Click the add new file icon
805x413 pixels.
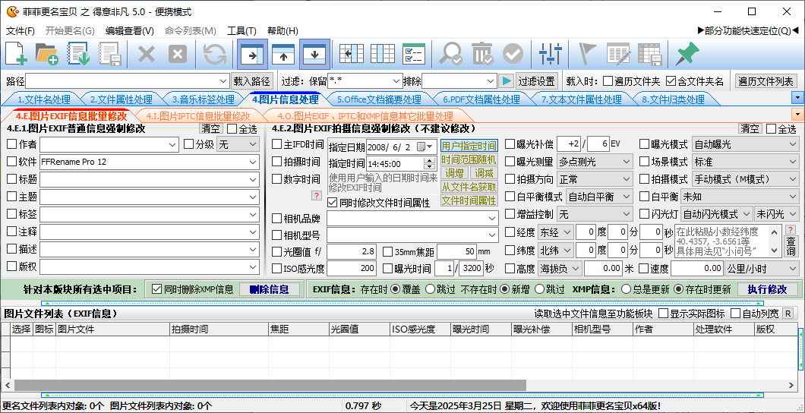coord(15,54)
